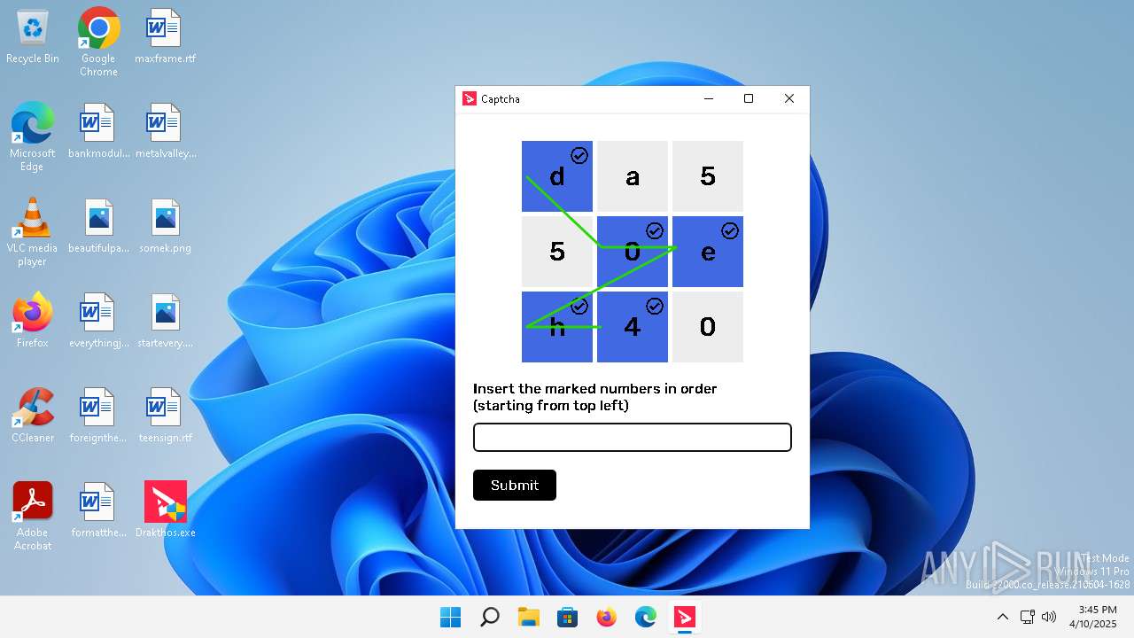1134x638 pixels.
Task: Open the teensign.rtf document icon
Action: (x=165, y=416)
